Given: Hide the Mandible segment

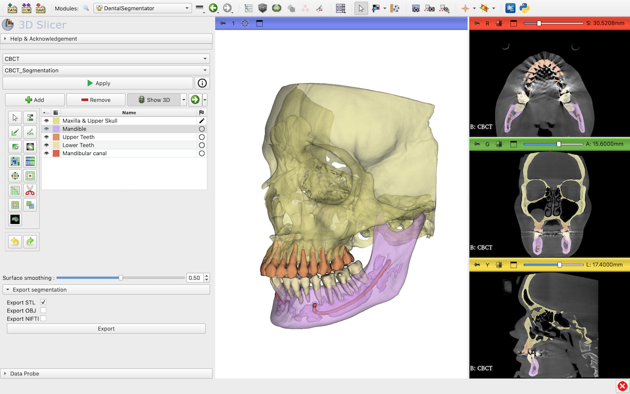Looking at the screenshot, I should (46, 128).
